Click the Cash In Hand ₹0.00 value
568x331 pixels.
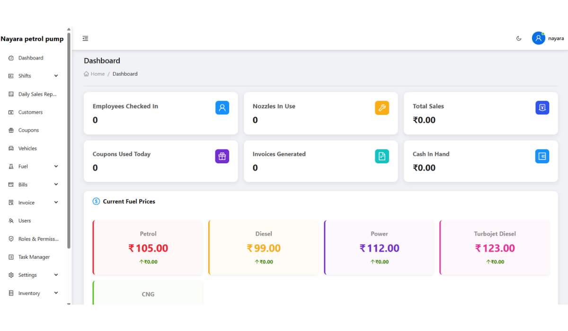[x=424, y=168]
